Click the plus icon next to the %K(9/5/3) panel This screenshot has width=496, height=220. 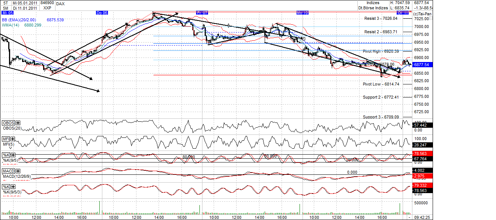tap(12, 186)
